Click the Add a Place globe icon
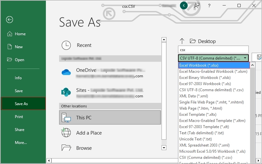The height and width of the screenshot is (164, 262). (x=66, y=133)
